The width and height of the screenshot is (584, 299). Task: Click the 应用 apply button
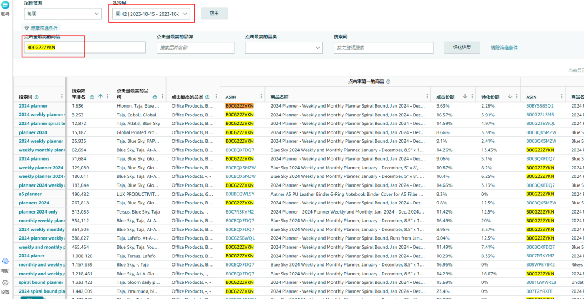pyautogui.click(x=214, y=13)
